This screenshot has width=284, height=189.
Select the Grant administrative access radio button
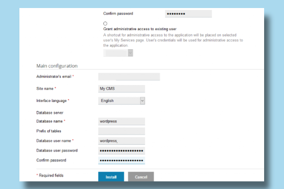(105, 23)
